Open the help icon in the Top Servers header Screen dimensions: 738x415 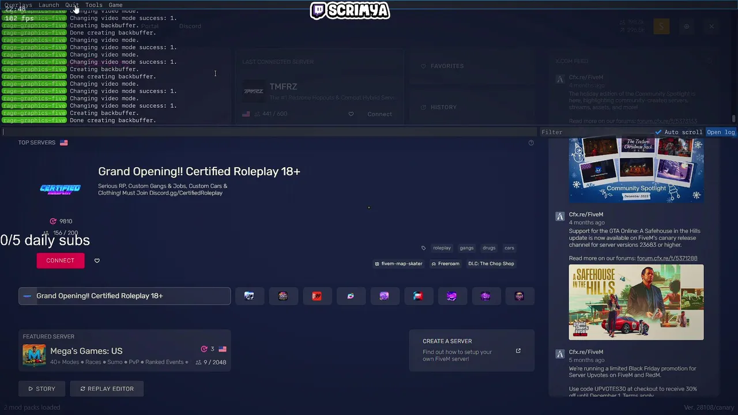tap(531, 143)
